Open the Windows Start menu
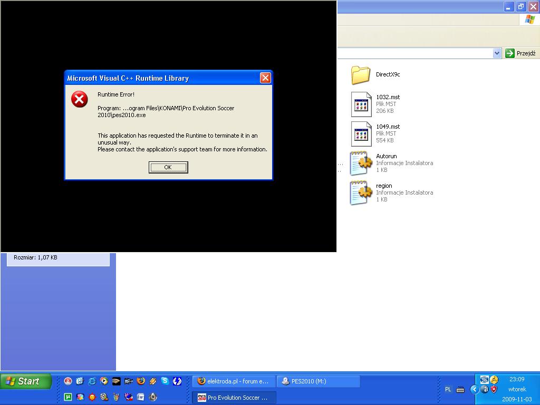The image size is (540, 405). (x=26, y=381)
